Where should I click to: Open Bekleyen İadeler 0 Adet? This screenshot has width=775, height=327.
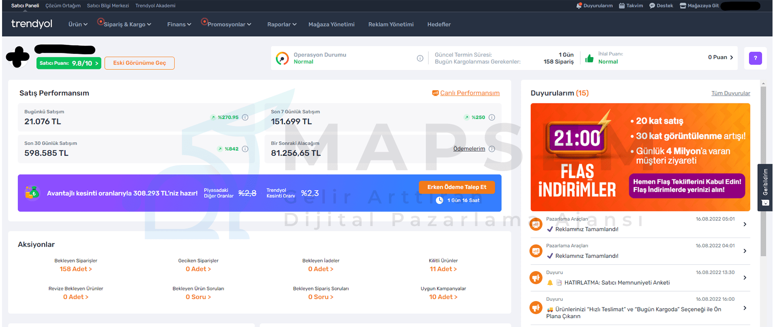(x=321, y=269)
